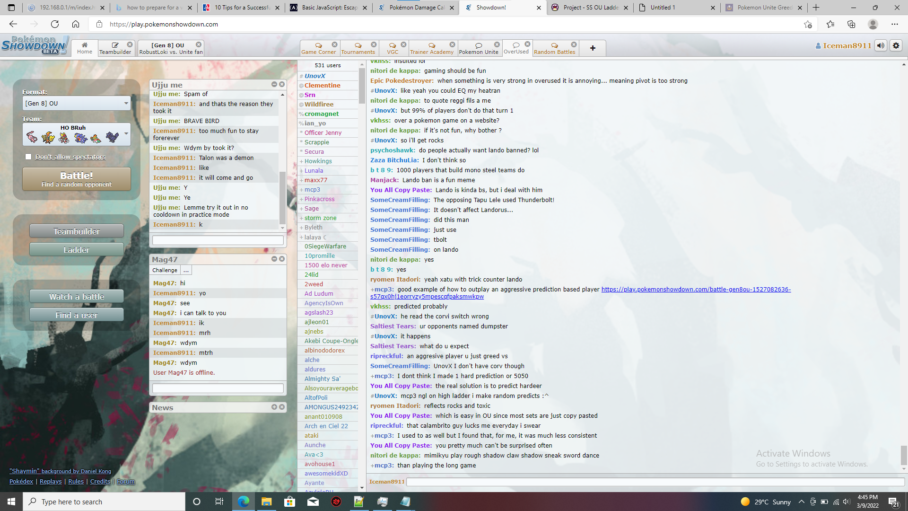908x511 pixels.
Task: Toggle Don't allow spectators checkbox
Action: tap(28, 157)
